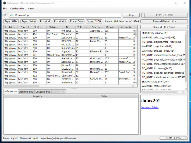Maximize the WebCrawler window

pyautogui.click(x=176, y=3)
